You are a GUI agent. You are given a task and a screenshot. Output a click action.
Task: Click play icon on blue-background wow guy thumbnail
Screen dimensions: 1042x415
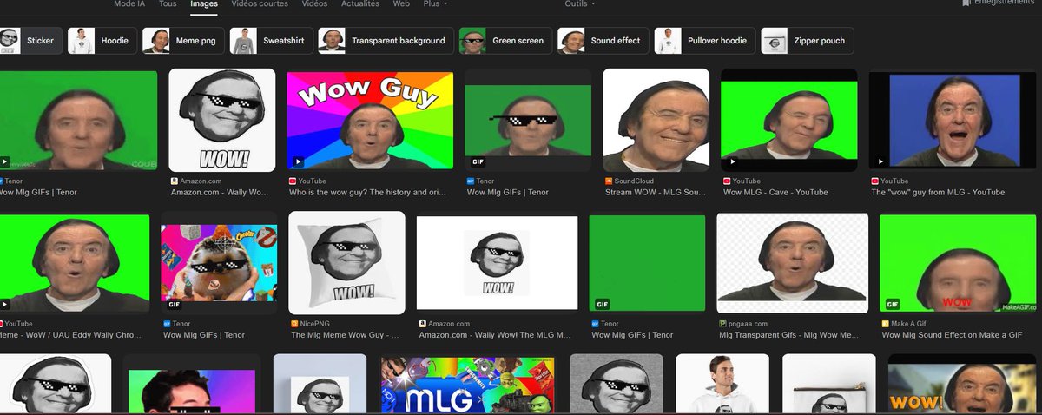click(882, 161)
